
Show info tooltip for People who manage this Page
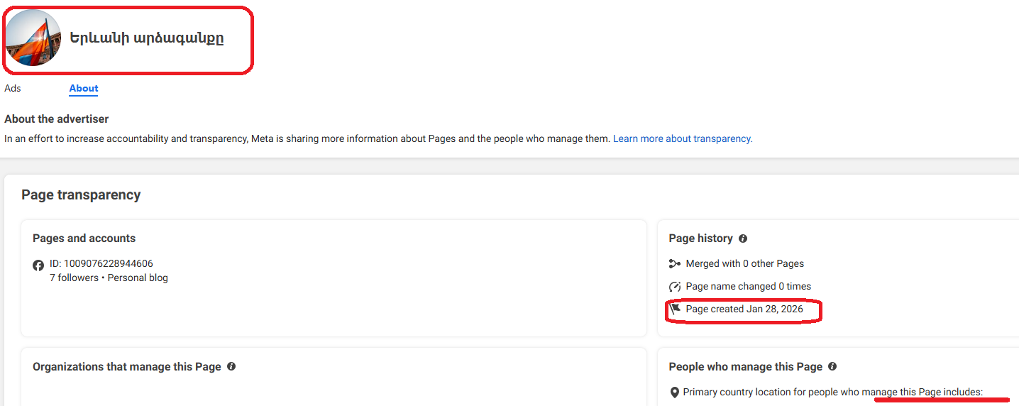[x=832, y=367]
